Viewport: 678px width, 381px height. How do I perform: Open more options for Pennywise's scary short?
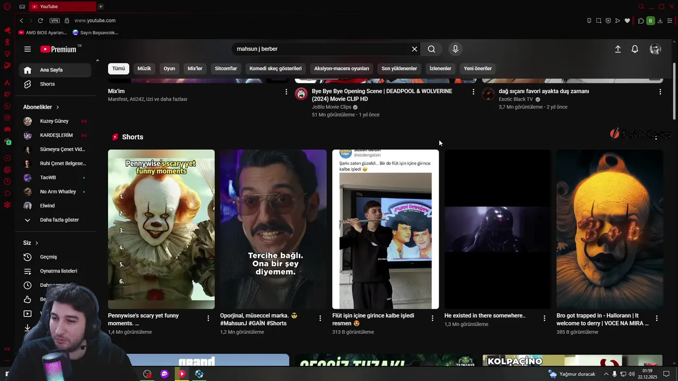[208, 318]
